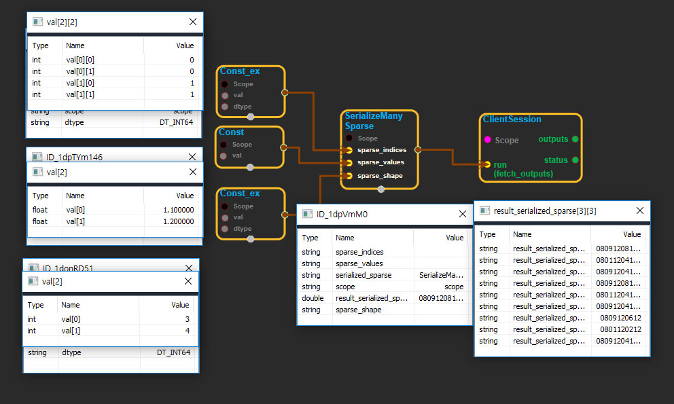Select the SerializeManySparse node title
This screenshot has height=404, width=674.
tap(373, 121)
